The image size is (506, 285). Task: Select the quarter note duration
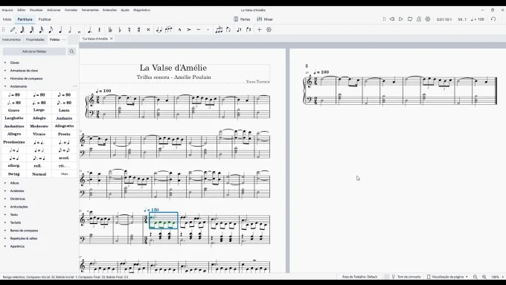[60, 30]
